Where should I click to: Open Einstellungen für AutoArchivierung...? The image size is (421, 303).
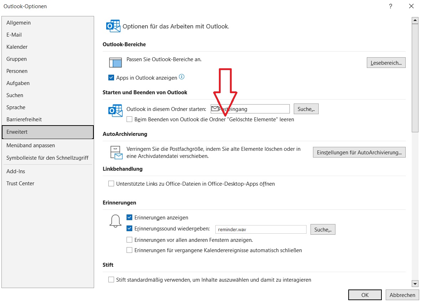pyautogui.click(x=359, y=153)
